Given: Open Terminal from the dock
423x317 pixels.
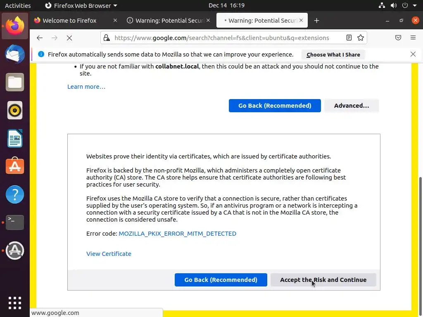Looking at the screenshot, I should click(x=15, y=222).
